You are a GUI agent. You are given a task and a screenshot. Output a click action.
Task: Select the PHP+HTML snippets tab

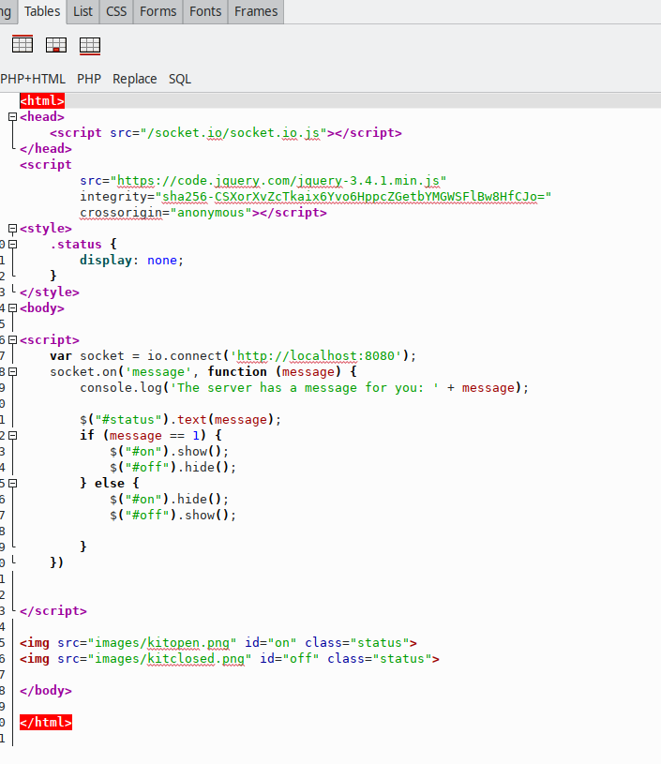(x=33, y=79)
